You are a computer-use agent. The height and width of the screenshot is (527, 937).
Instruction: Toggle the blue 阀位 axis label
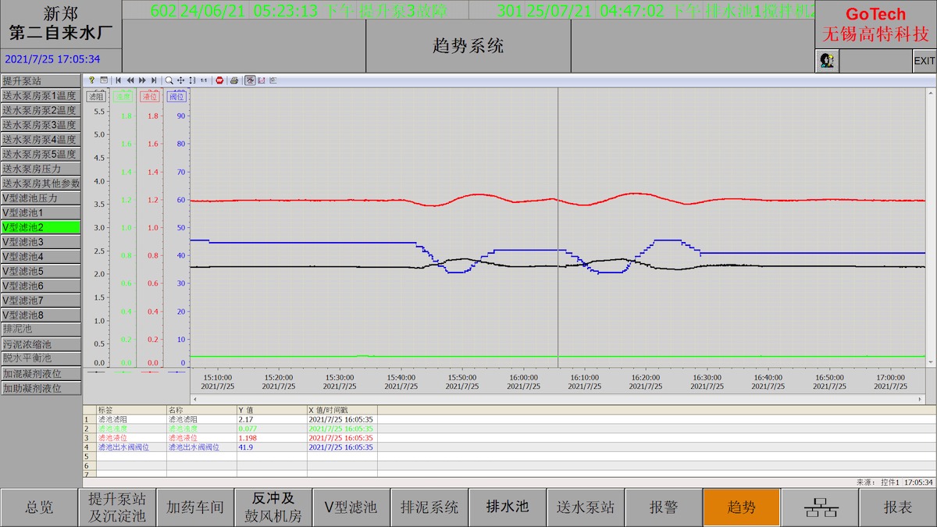point(176,97)
